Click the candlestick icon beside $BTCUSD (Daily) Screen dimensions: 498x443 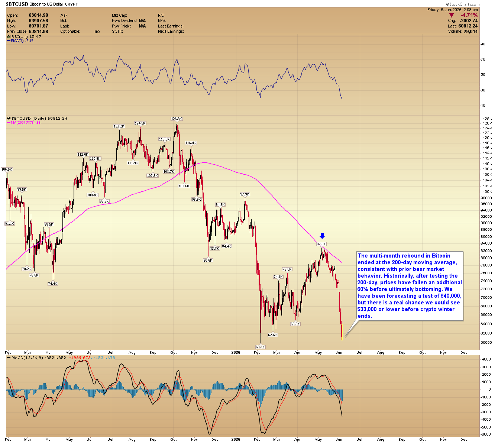(9, 118)
